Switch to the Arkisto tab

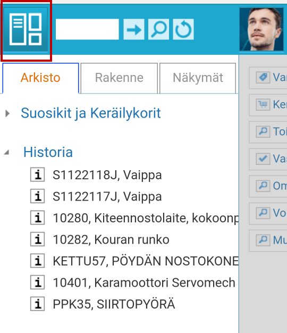pyautogui.click(x=40, y=78)
